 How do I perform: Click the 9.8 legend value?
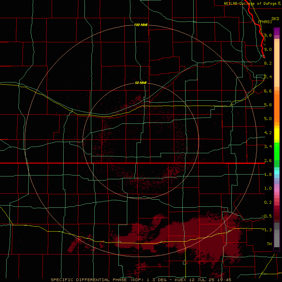point(268,35)
